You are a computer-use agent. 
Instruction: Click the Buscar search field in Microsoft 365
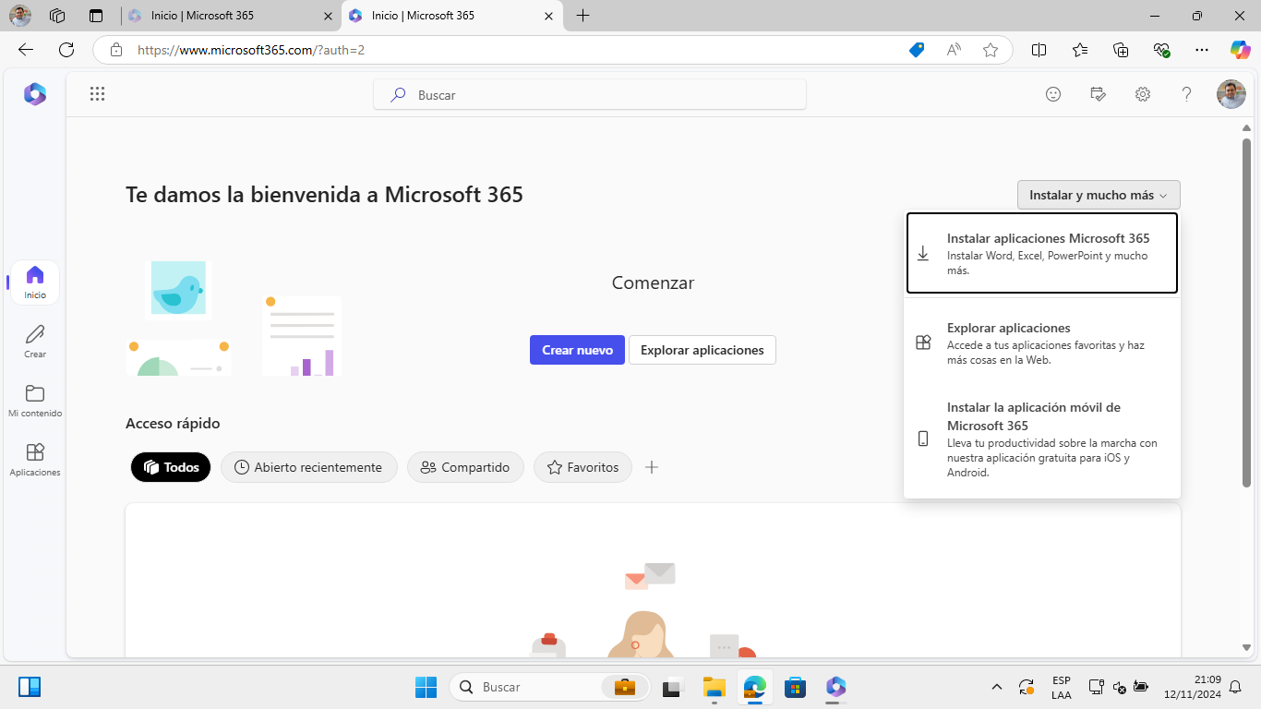[589, 94]
